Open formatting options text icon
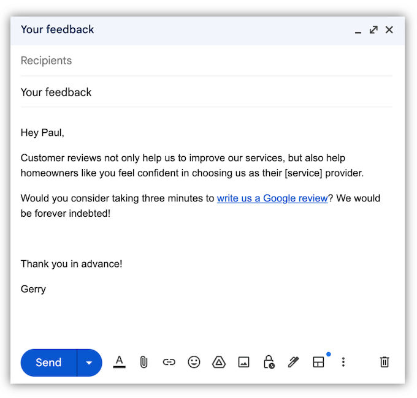The image size is (417, 398). 120,362
